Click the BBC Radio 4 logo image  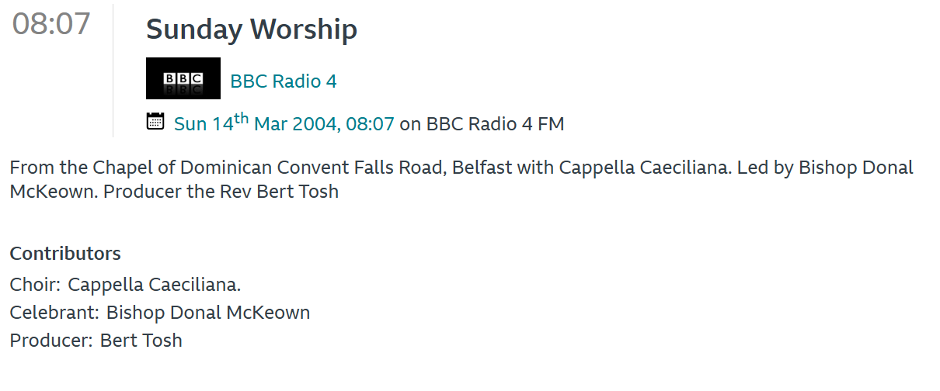[x=183, y=78]
